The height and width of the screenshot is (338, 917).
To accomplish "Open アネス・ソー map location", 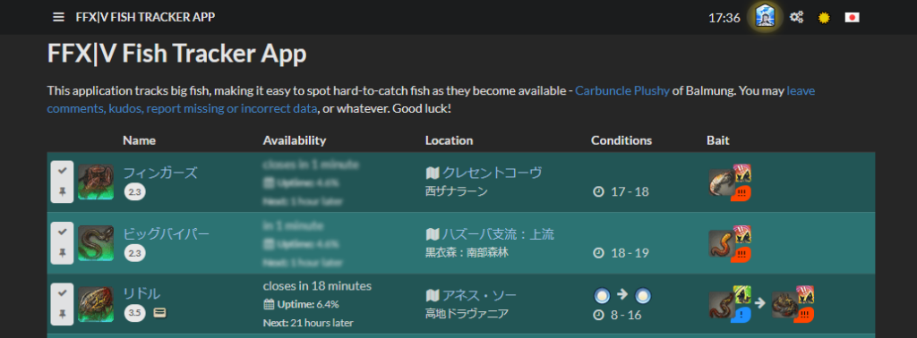I will (480, 295).
